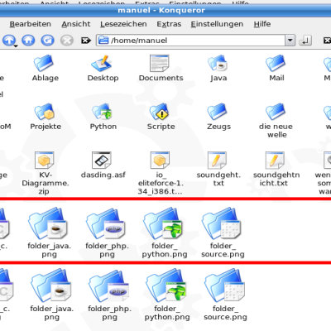Select folder_source.png below the red box
The height and width of the screenshot is (331, 331).
click(x=225, y=295)
